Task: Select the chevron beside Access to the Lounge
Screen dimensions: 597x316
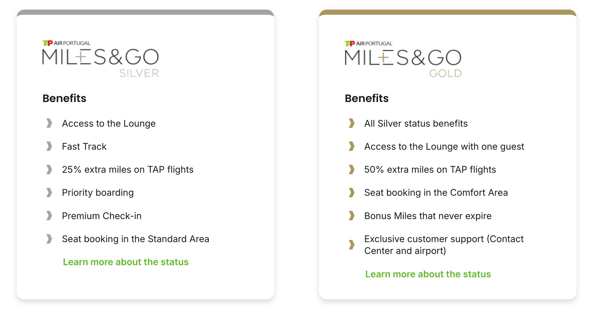Action: (49, 123)
